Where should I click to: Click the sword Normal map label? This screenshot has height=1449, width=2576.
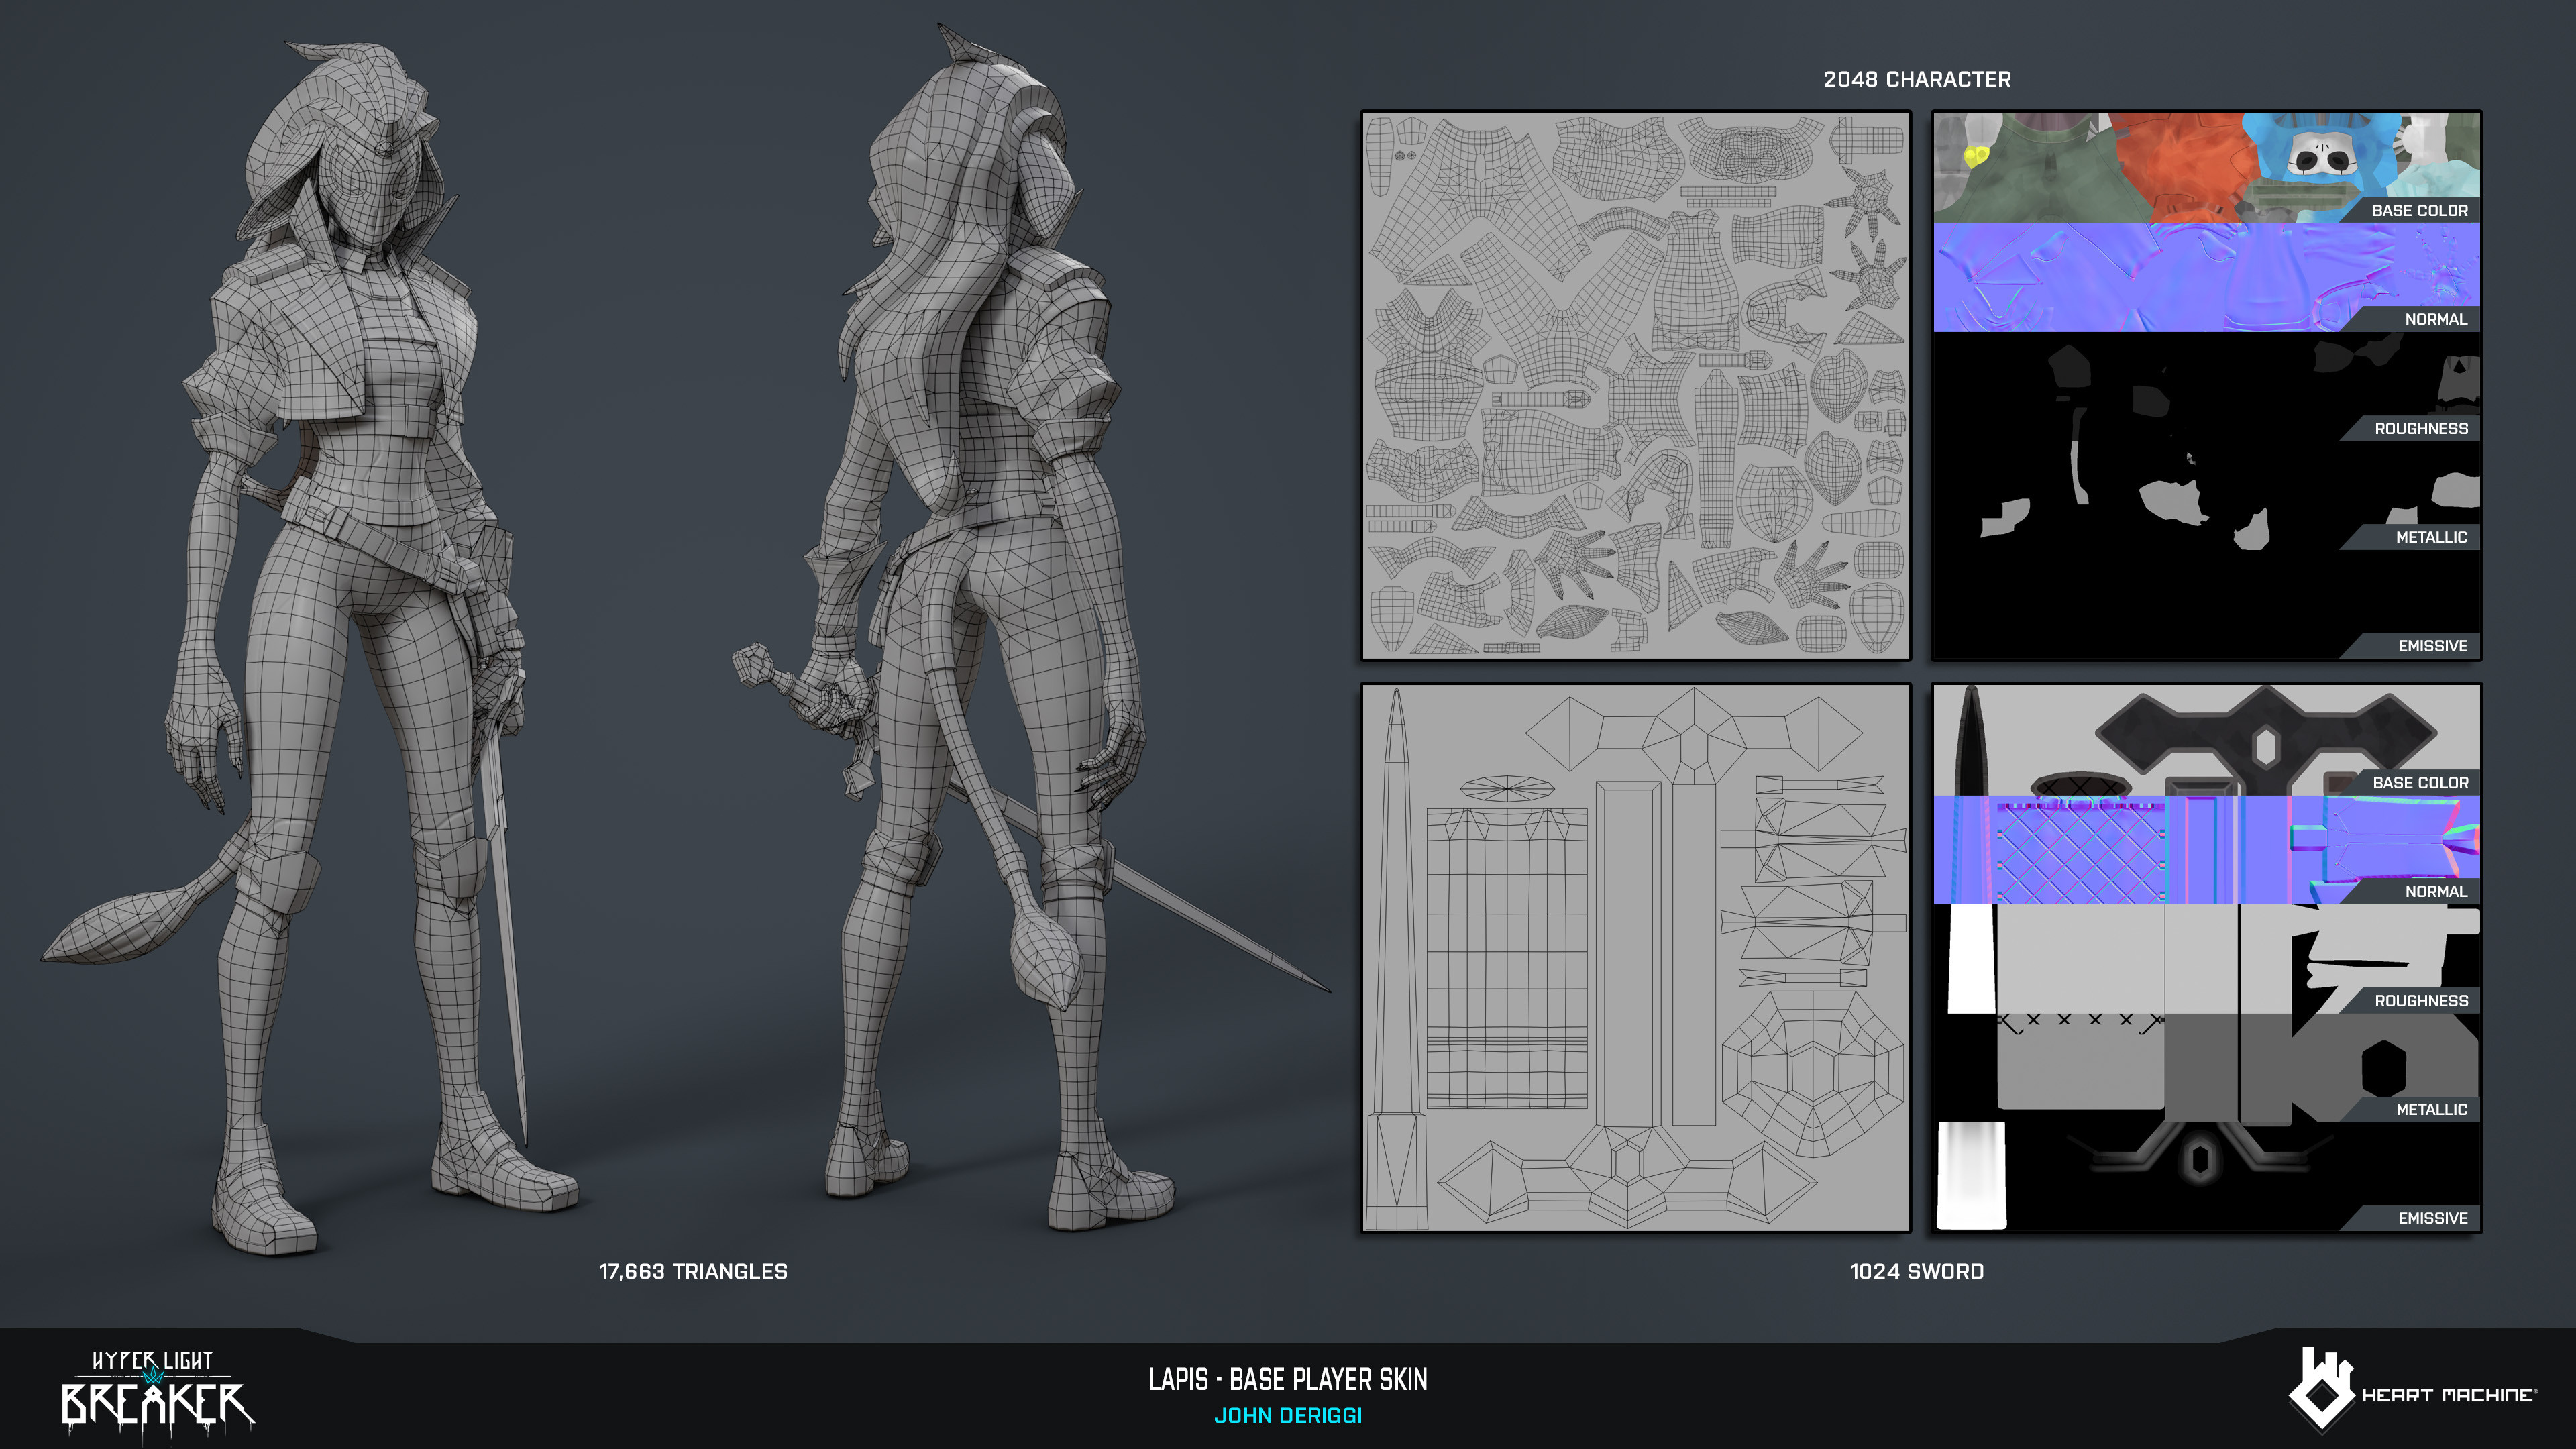[x=2435, y=891]
